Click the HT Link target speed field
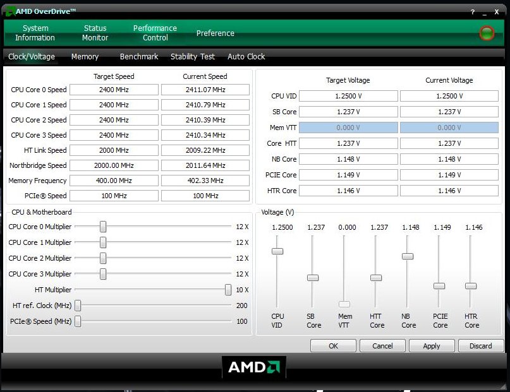Image resolution: width=510 pixels, height=392 pixels. point(114,150)
